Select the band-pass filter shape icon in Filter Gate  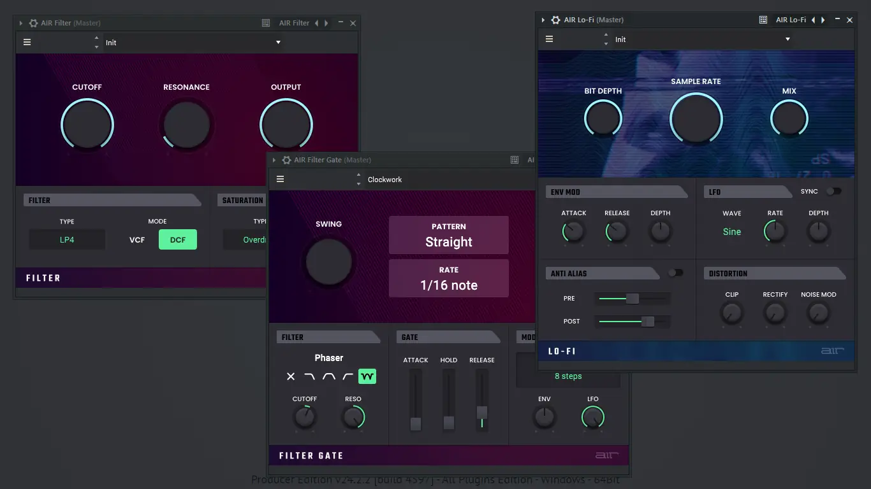328,376
